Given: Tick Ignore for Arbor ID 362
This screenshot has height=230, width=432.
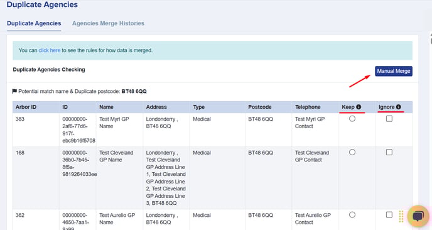Looking at the screenshot, I should pos(389,215).
